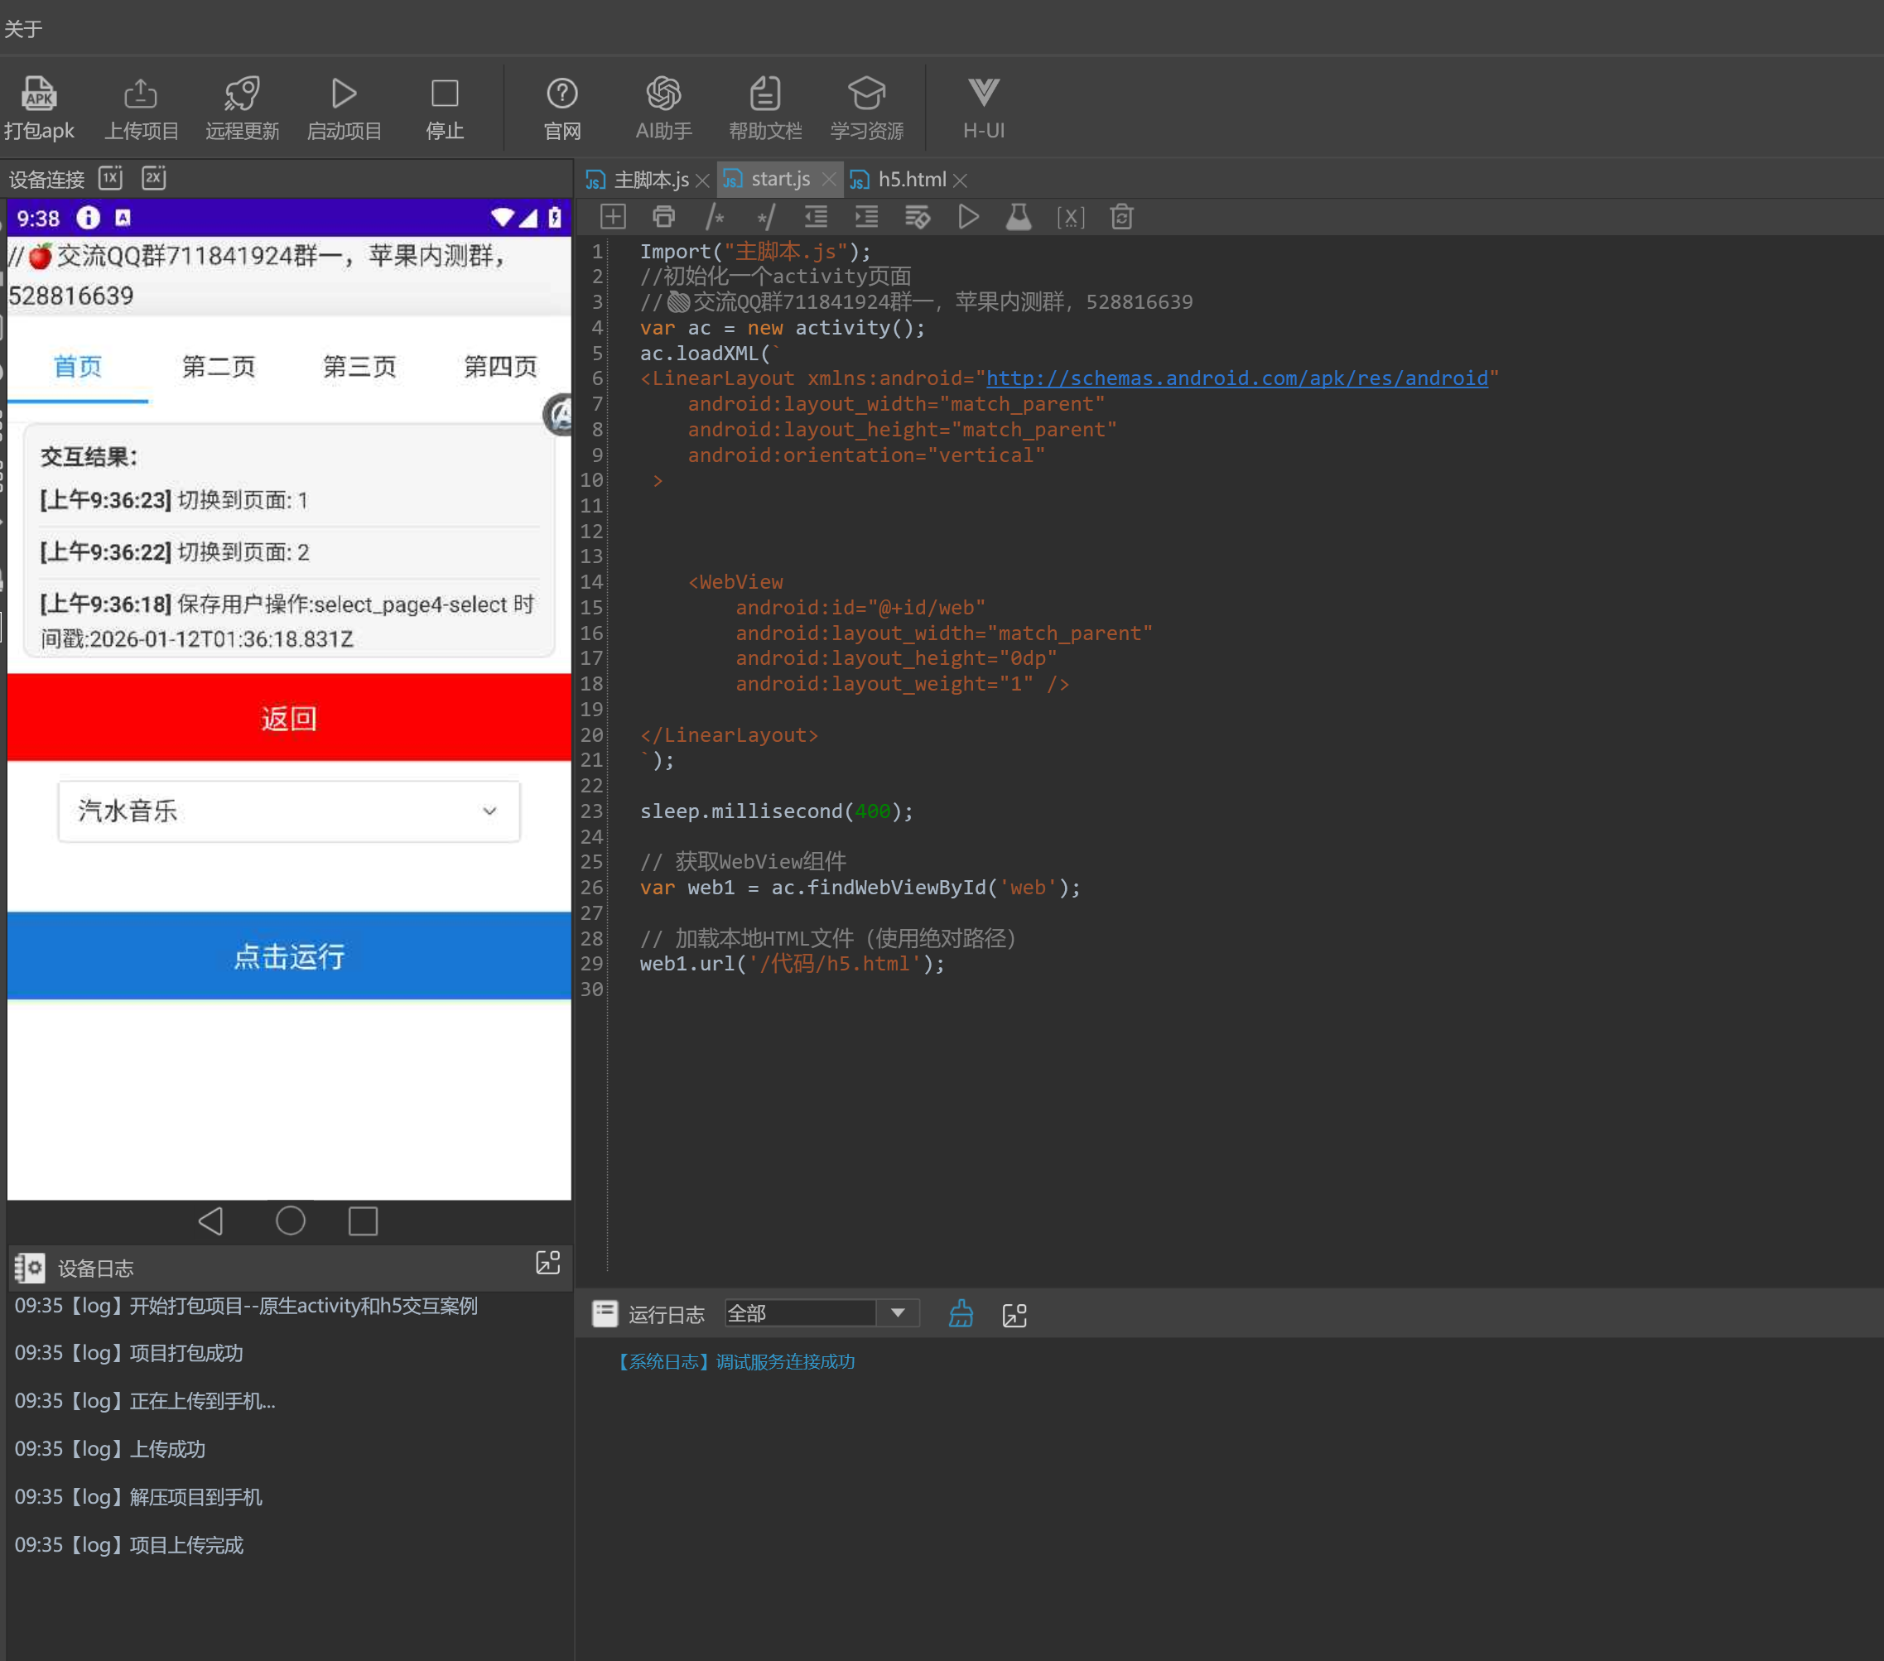The height and width of the screenshot is (1661, 1884).
Task: Open the 全部 log filter dropdown
Action: point(897,1312)
